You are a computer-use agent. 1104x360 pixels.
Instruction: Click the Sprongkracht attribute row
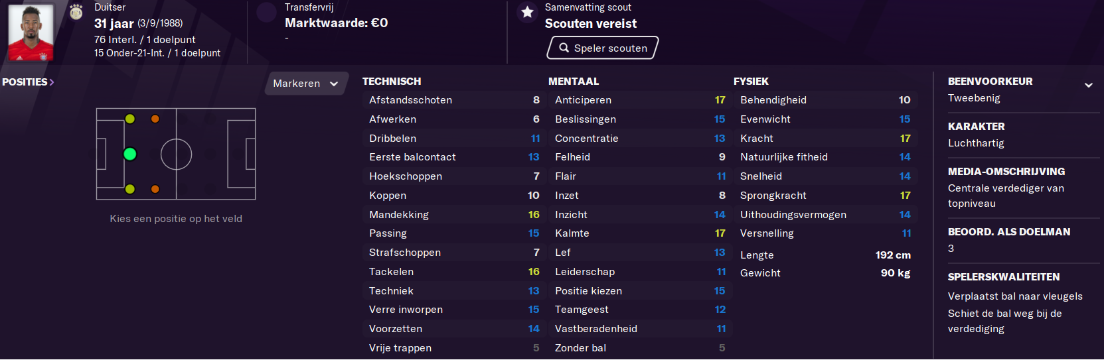click(825, 196)
